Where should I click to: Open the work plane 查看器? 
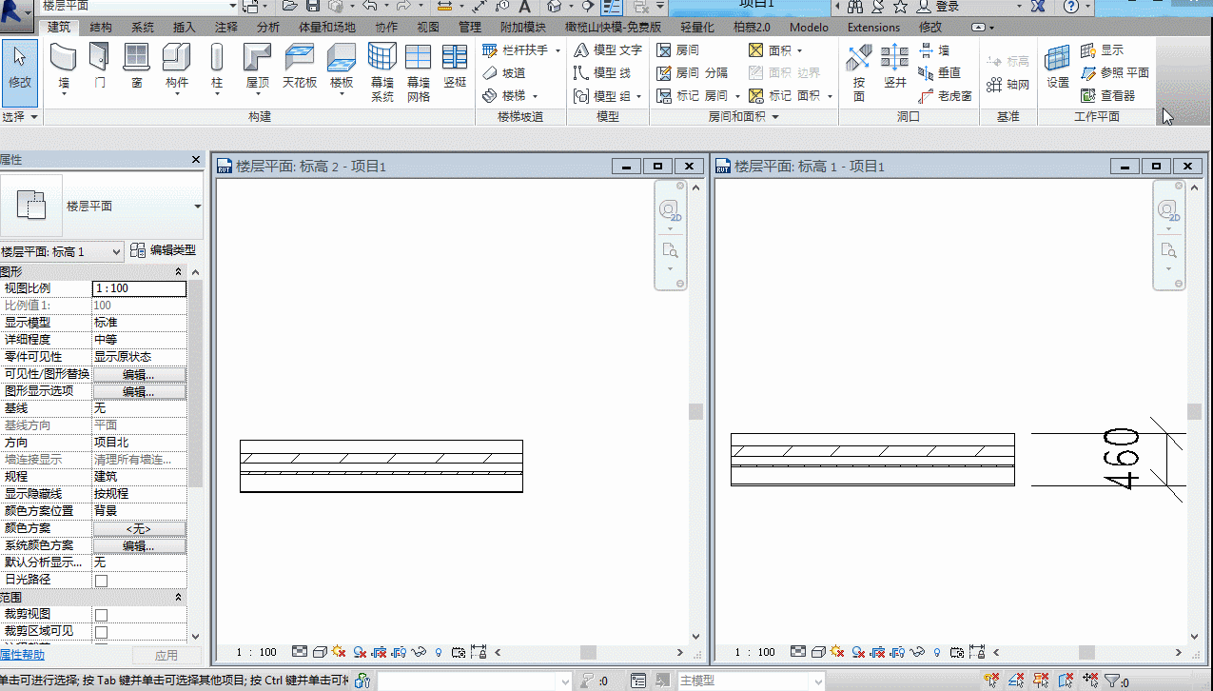pyautogui.click(x=1108, y=95)
